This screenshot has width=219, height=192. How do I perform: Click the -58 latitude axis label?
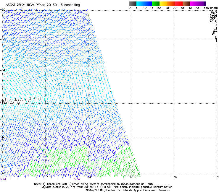[x=3, y=137]
